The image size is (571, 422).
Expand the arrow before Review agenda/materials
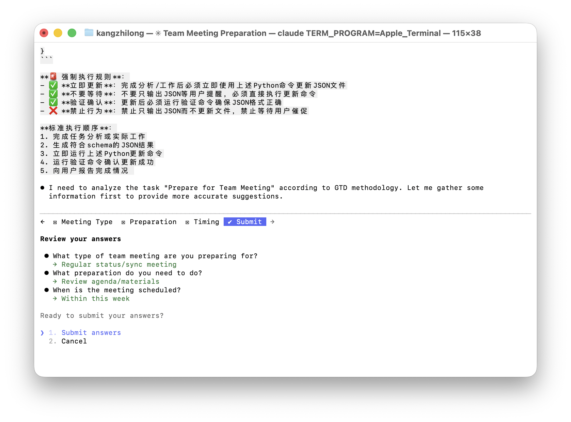click(x=55, y=281)
